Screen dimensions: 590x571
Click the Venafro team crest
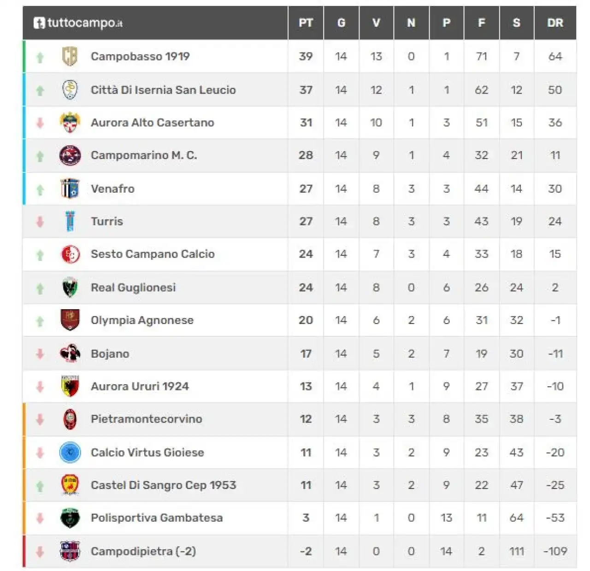(70, 188)
